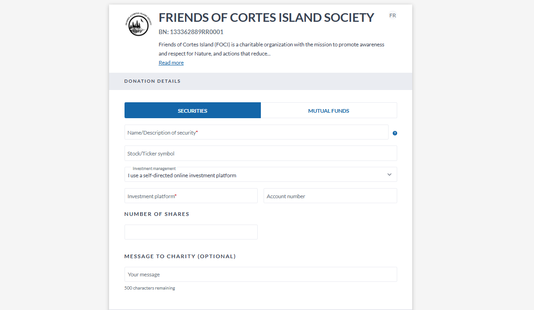The width and height of the screenshot is (534, 310).
Task: Click the charity mission description paragraph
Action: tap(271, 49)
